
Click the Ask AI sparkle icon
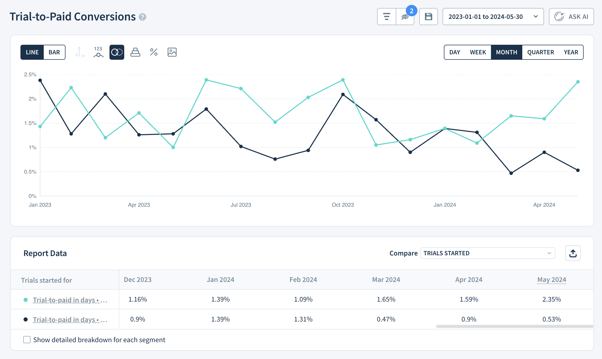559,17
